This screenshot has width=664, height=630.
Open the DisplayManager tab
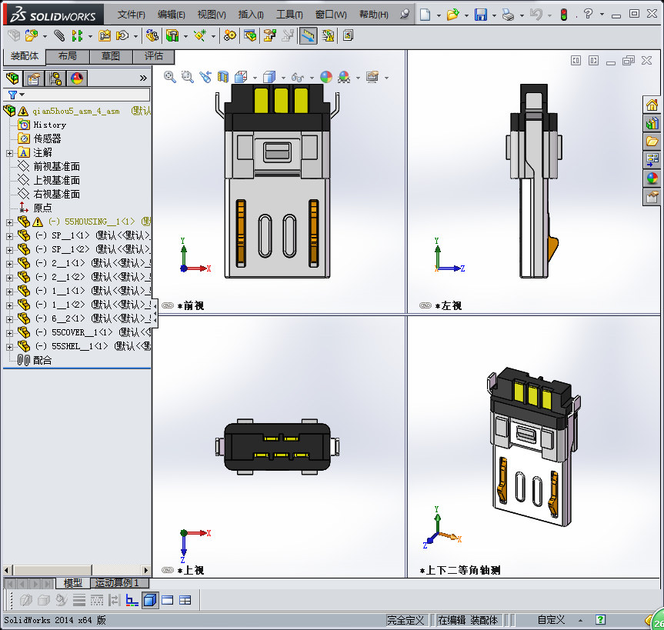click(x=77, y=78)
